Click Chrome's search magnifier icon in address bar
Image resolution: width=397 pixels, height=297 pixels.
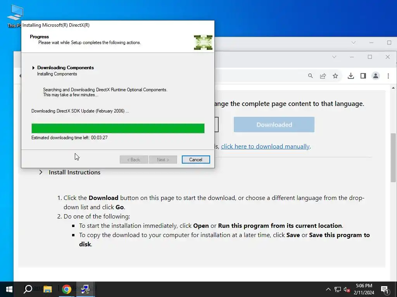click(x=311, y=76)
